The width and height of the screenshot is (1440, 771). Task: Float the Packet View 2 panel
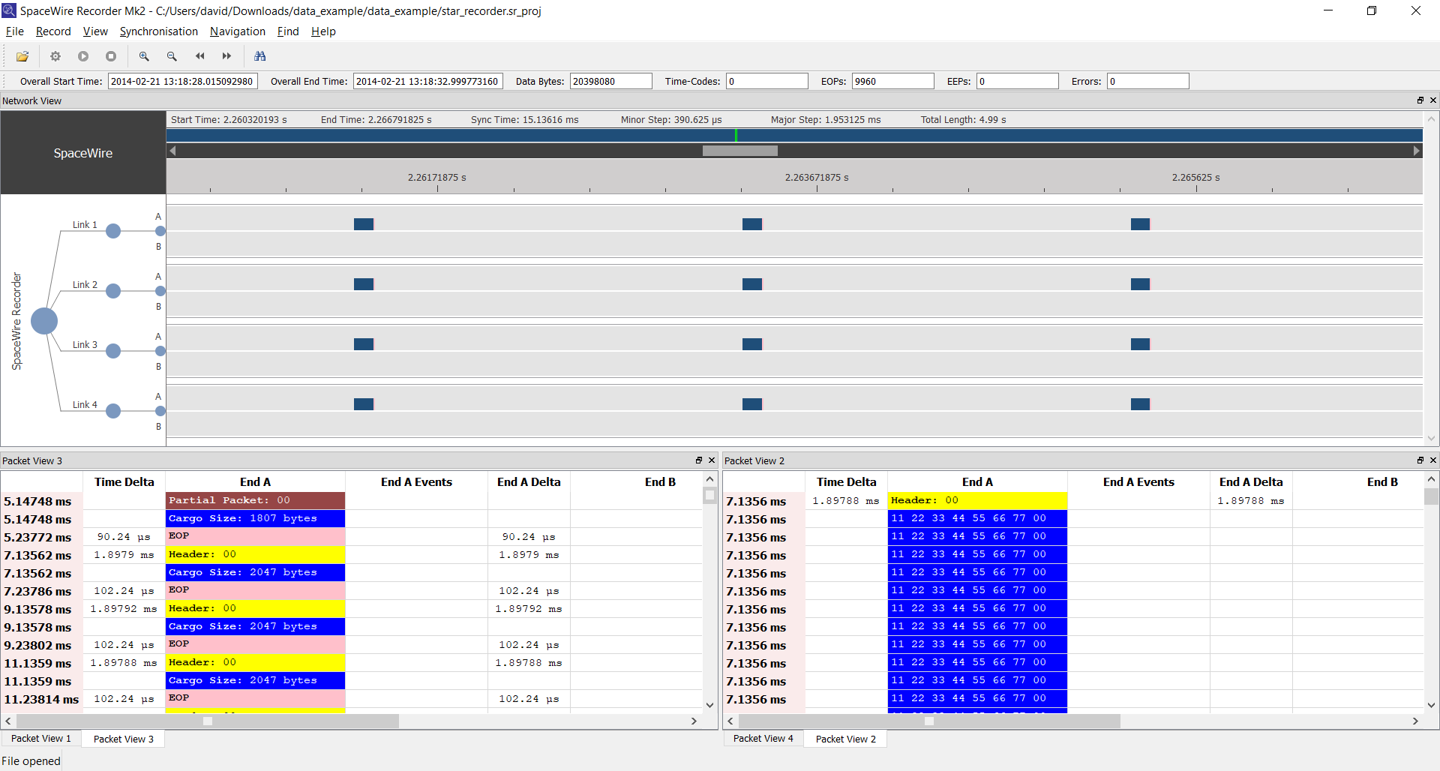1420,460
